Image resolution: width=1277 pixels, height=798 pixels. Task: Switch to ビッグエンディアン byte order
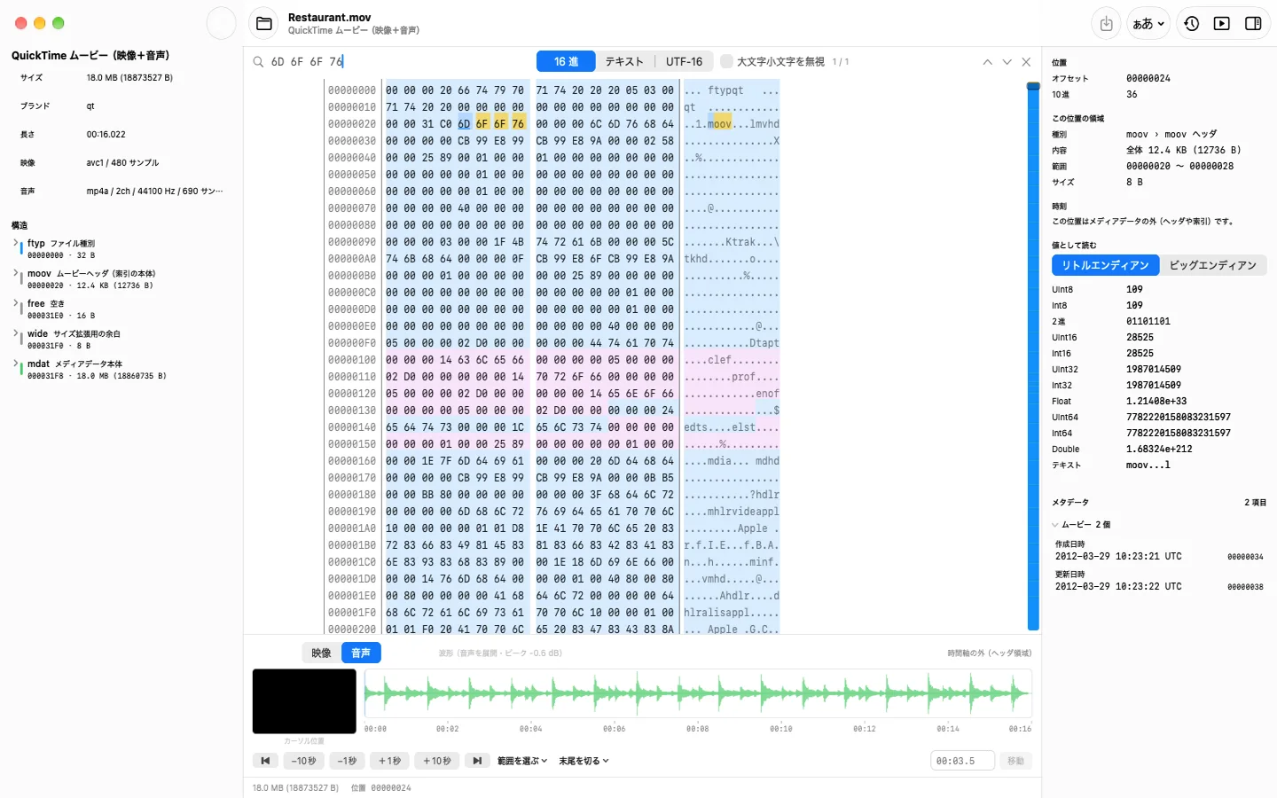click(1212, 265)
